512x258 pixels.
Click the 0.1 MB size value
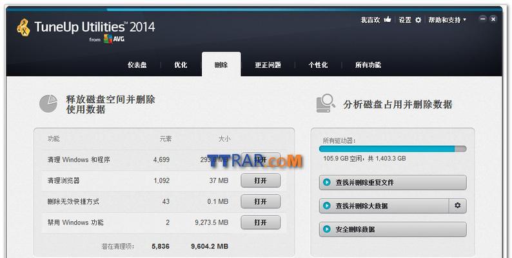[218, 201]
